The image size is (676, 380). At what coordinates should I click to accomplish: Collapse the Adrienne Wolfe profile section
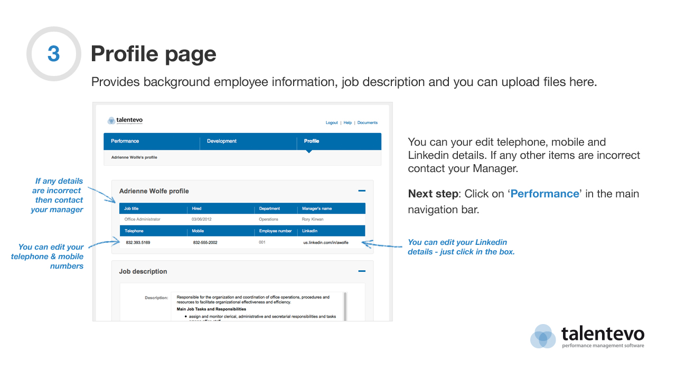click(362, 191)
